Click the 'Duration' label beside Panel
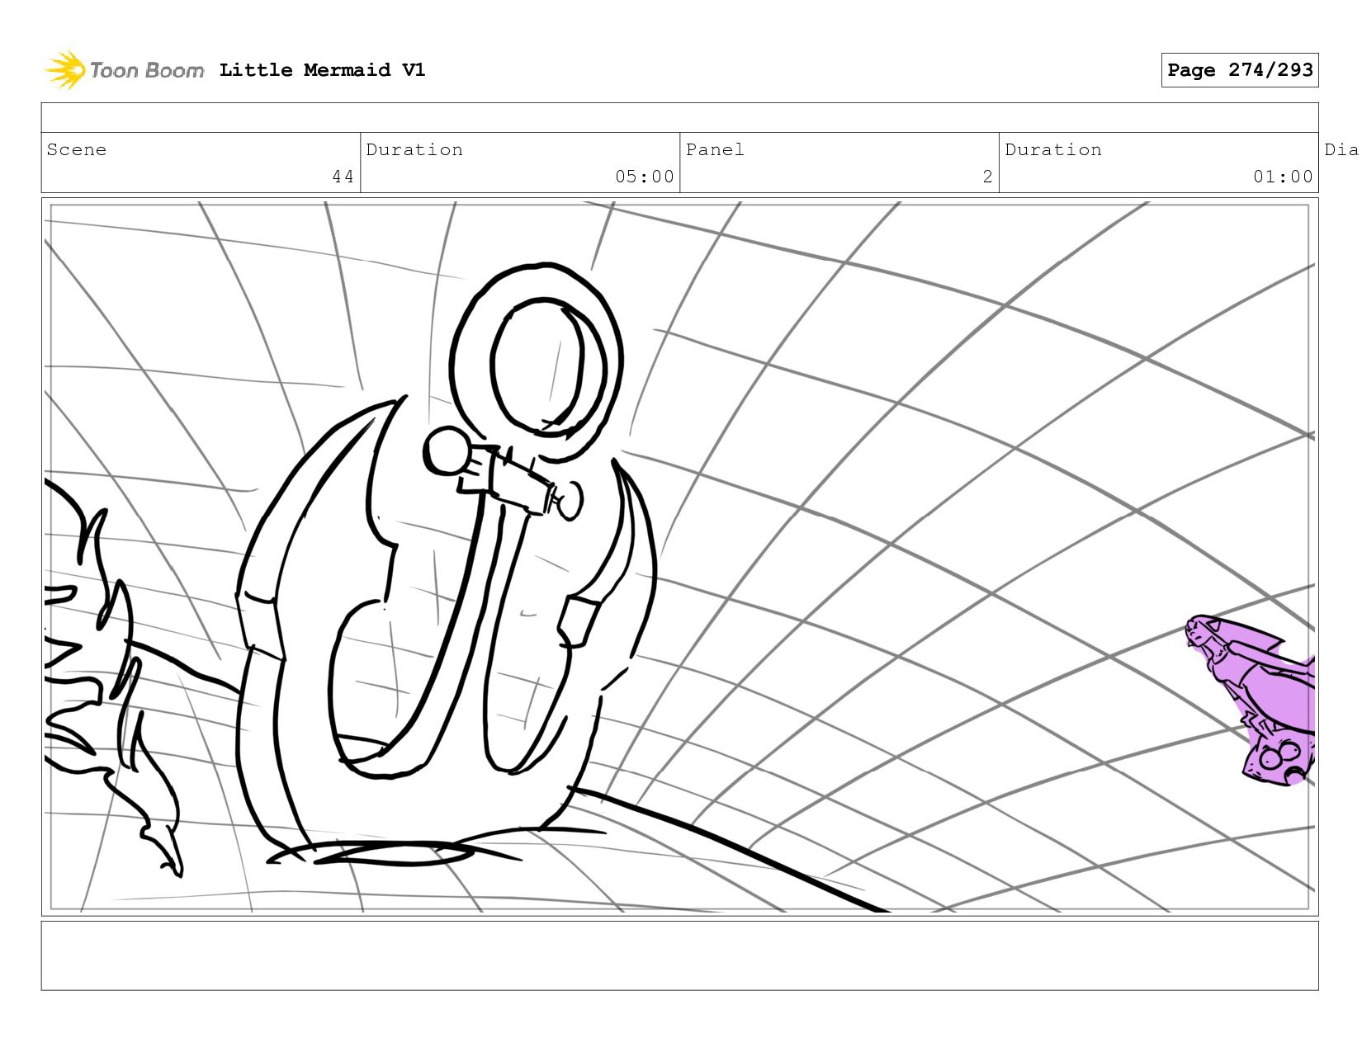 point(1053,149)
